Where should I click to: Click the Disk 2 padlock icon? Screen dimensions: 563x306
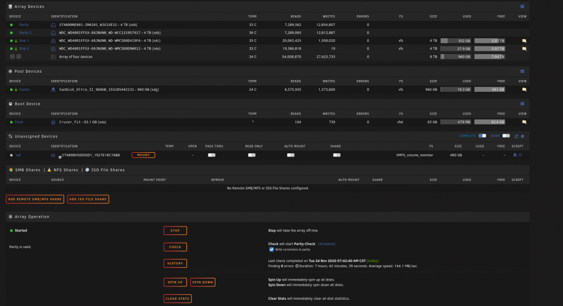coord(16,48)
